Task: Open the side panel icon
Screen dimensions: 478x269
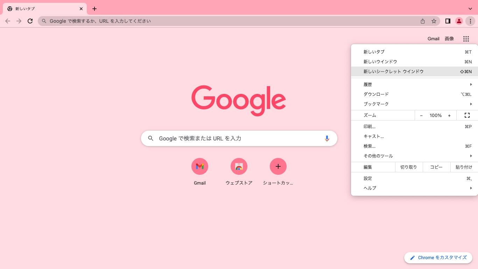Action: point(448,21)
